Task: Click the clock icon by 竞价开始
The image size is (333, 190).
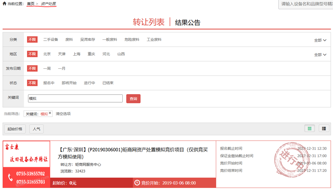Action: [137, 183]
